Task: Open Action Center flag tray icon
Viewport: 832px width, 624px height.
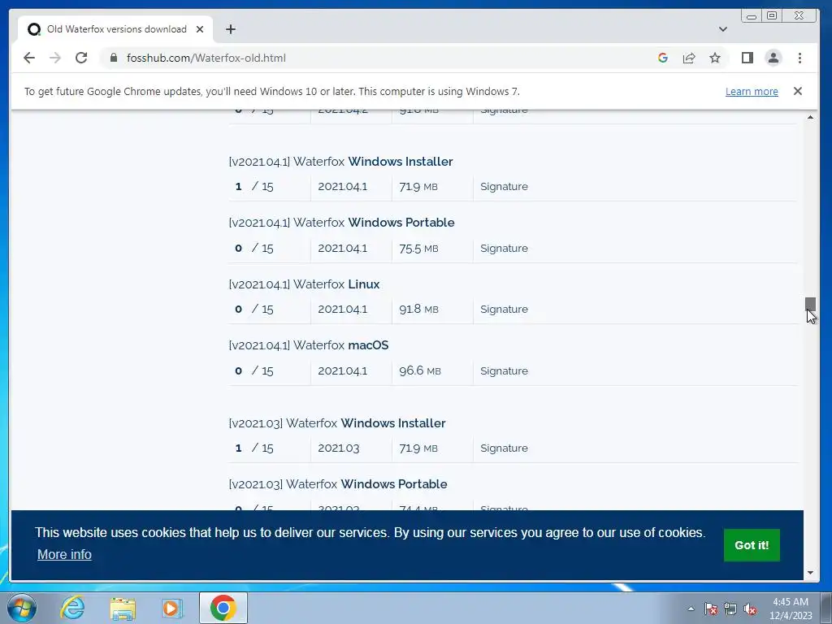Action: pos(710,609)
